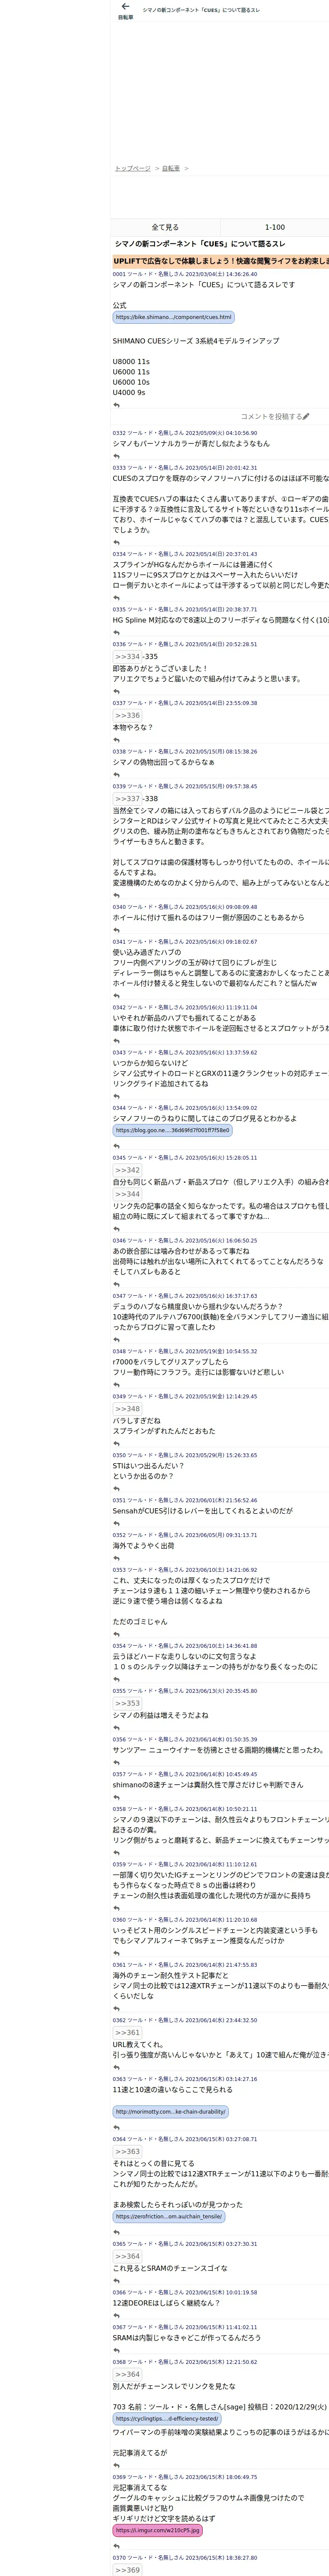Click the reply arrow under post 0343
This screenshot has width=329, height=2576.
[117, 1096]
